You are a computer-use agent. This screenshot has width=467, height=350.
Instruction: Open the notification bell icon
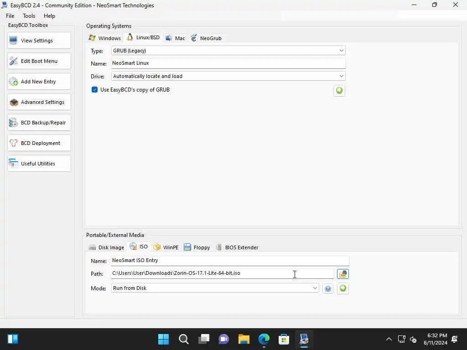click(x=455, y=339)
